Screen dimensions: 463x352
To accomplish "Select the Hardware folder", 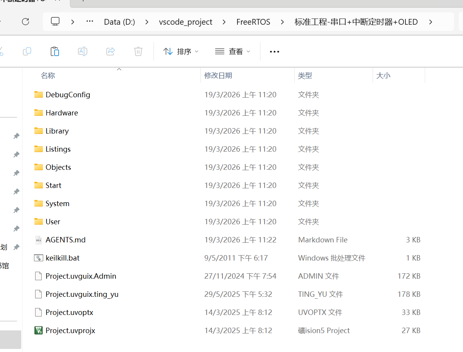I will point(61,113).
